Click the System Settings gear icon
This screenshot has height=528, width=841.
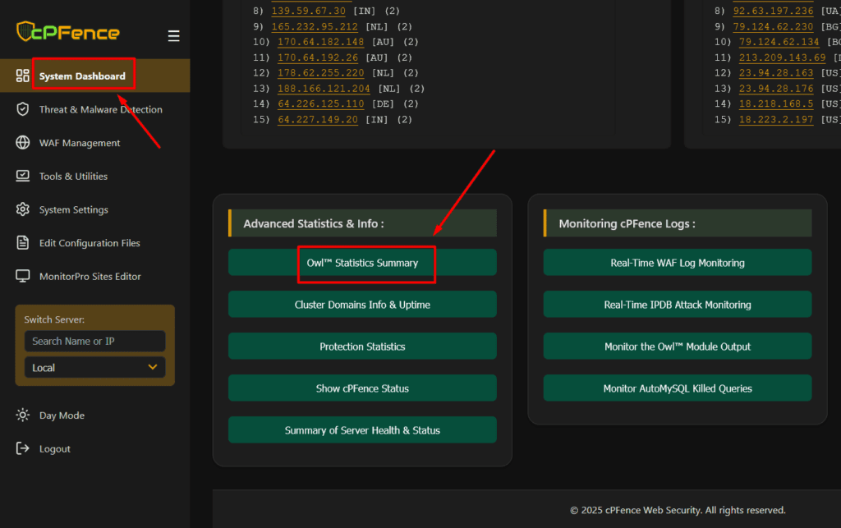coord(23,209)
